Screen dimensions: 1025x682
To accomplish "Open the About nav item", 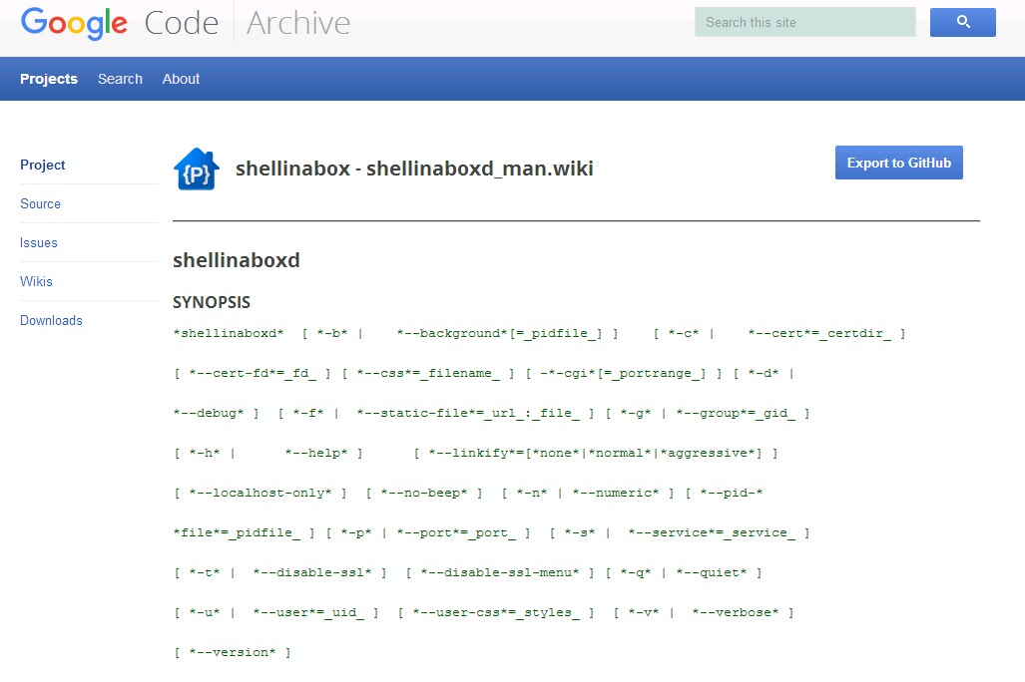I will point(181,79).
